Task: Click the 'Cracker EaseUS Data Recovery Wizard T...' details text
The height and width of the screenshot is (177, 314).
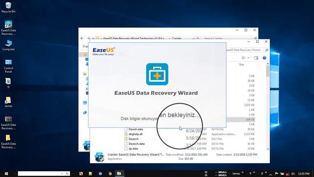Action: point(135,154)
